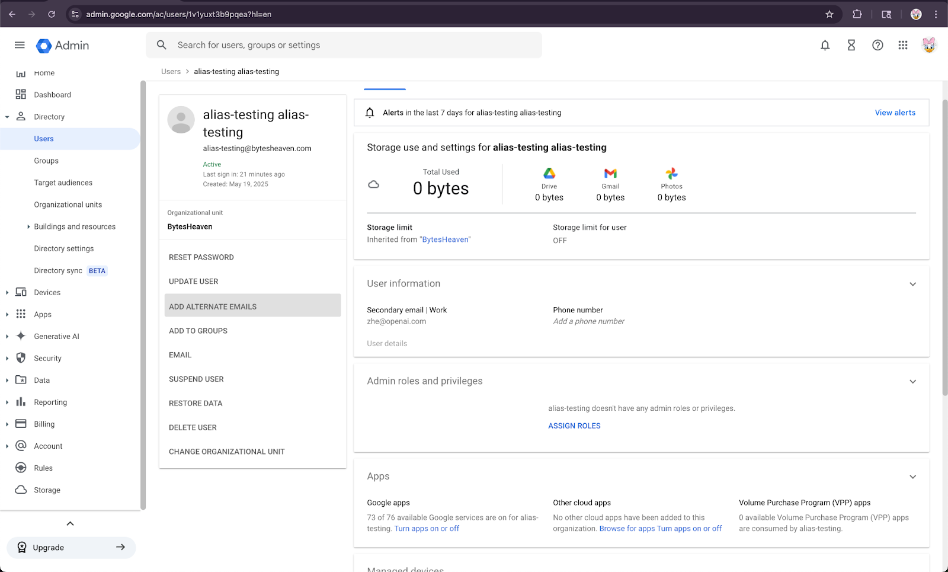
Task: Bookmark this page with the star icon
Action: 829,14
